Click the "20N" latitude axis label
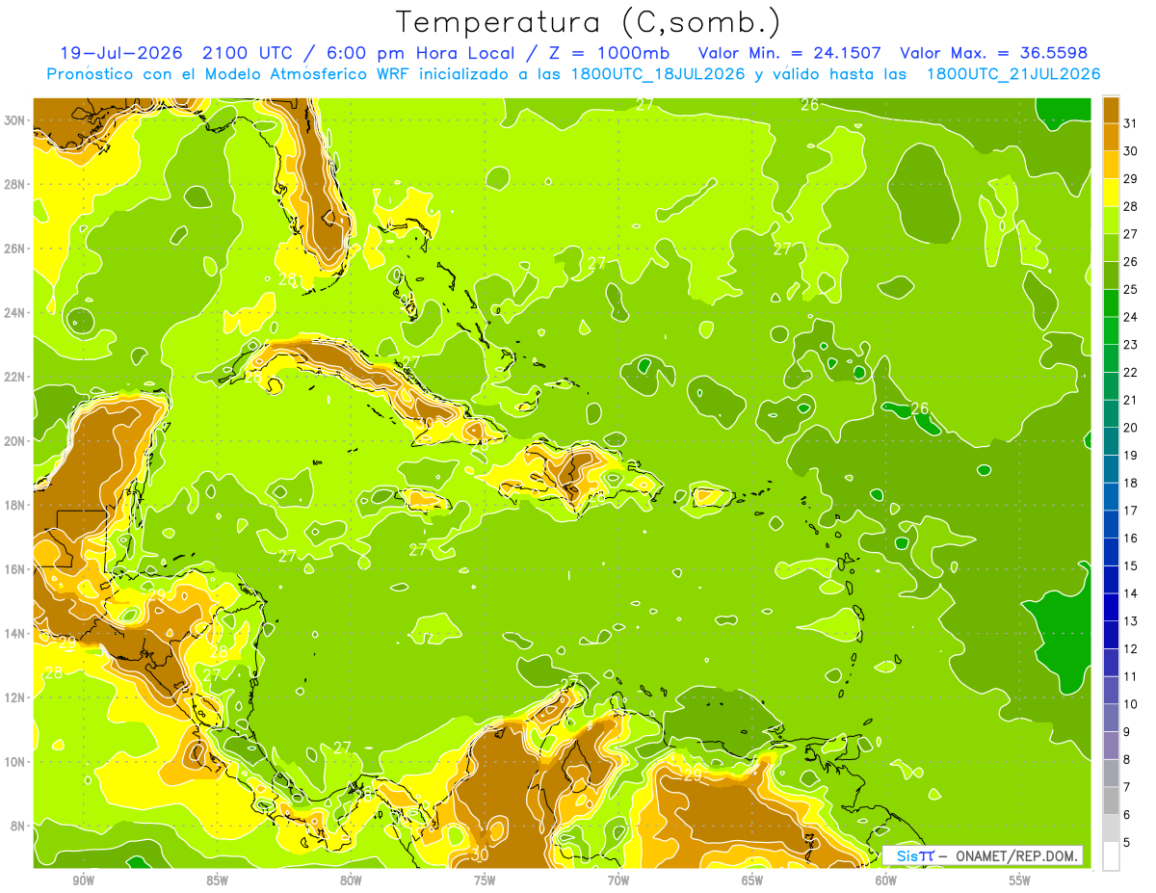This screenshot has width=1156, height=893. point(14,441)
